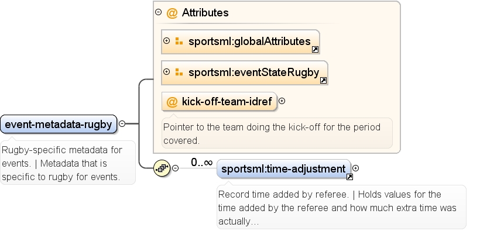Select sportsml:eventStateRugby attribute group box
Screen dimensions: 480x231
pyautogui.click(x=245, y=73)
